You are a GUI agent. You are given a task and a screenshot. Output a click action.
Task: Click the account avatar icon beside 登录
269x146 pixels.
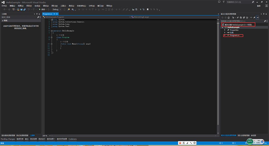(266, 6)
